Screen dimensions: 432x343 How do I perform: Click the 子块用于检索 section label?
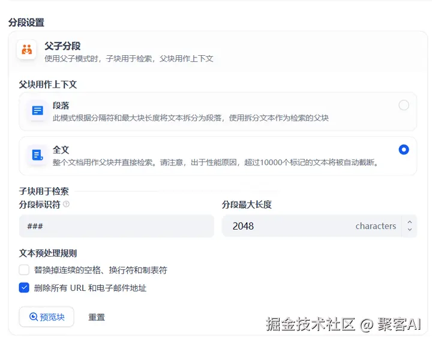(44, 191)
